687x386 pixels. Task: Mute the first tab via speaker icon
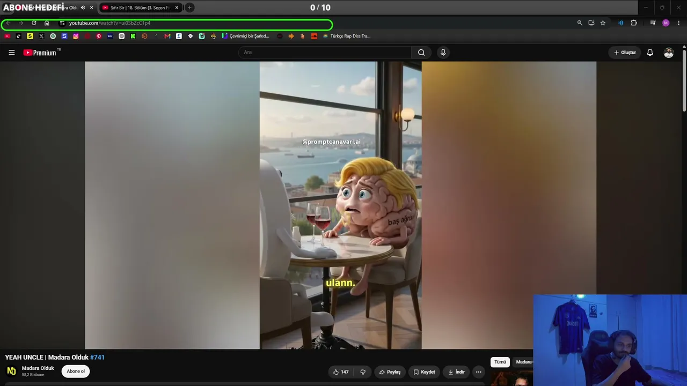pos(83,8)
